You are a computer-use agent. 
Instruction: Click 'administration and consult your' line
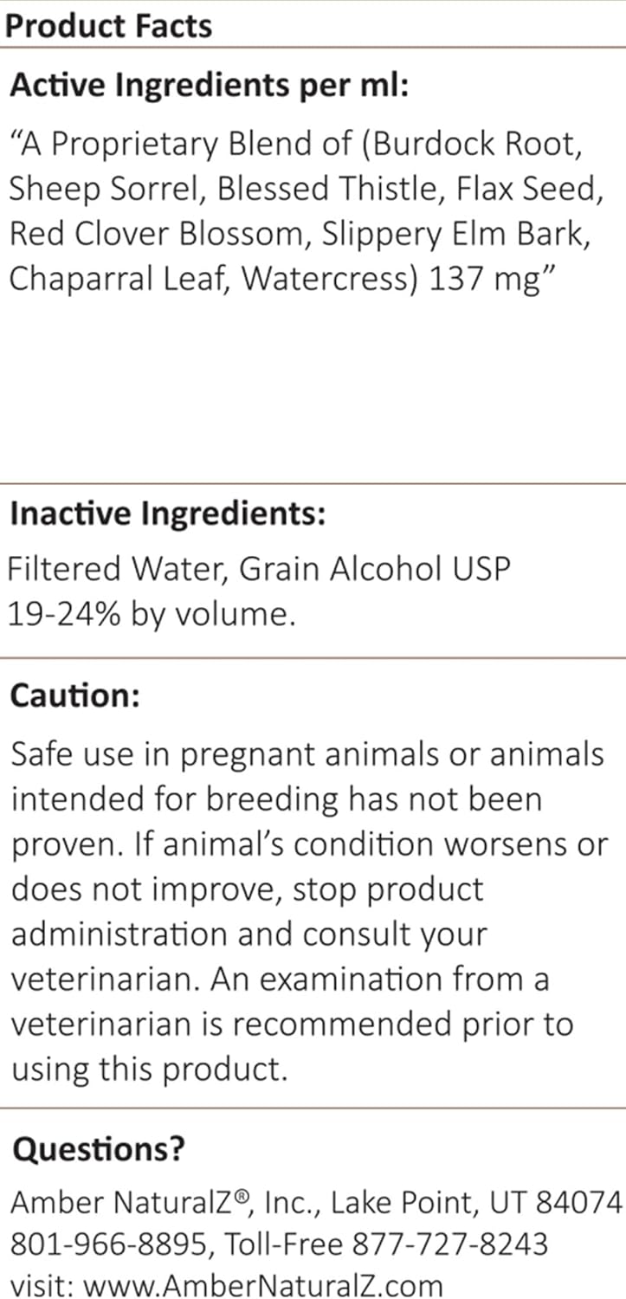click(x=248, y=934)
